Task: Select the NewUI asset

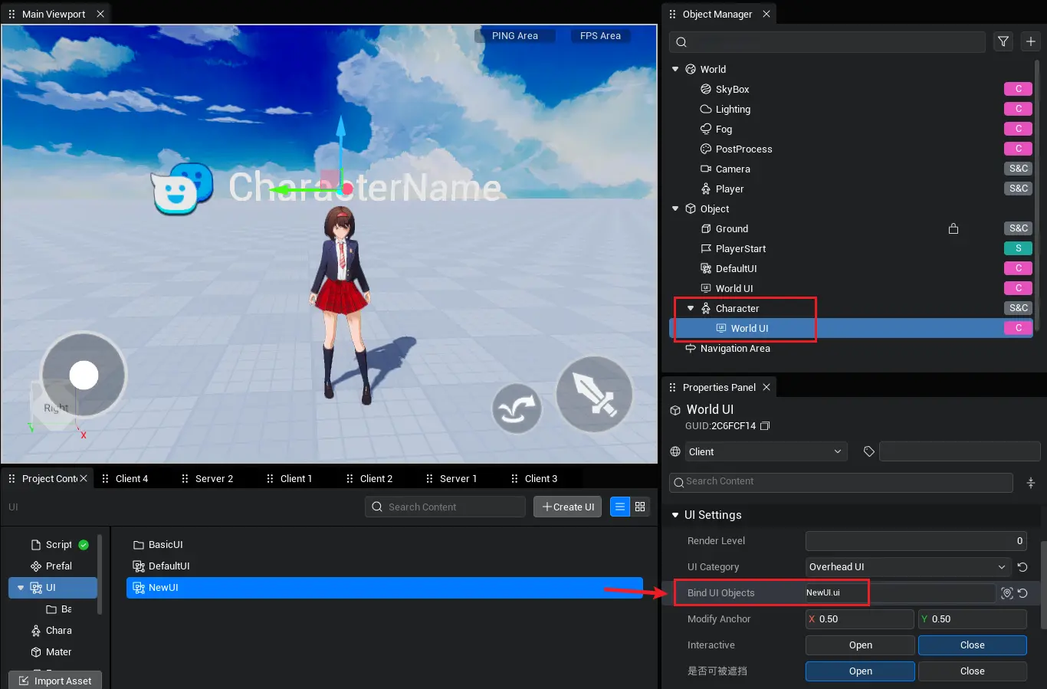Action: 385,588
